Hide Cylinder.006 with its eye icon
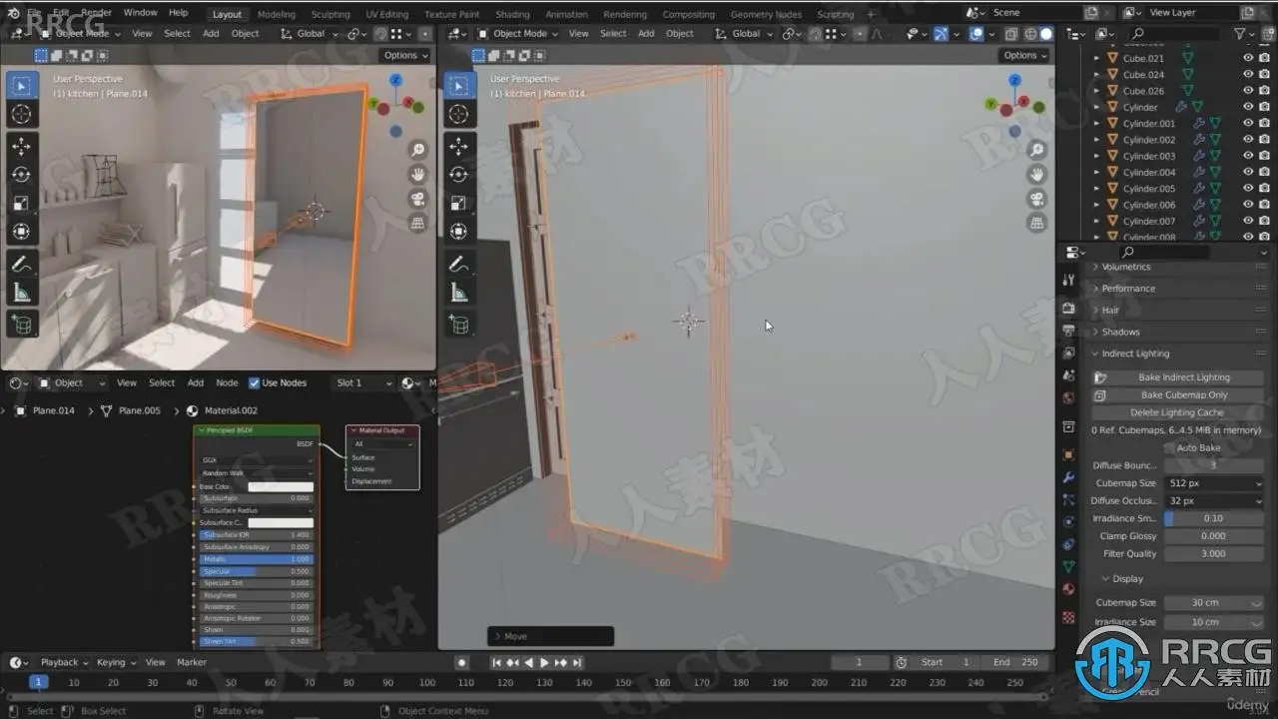The width and height of the screenshot is (1278, 719). tap(1248, 205)
